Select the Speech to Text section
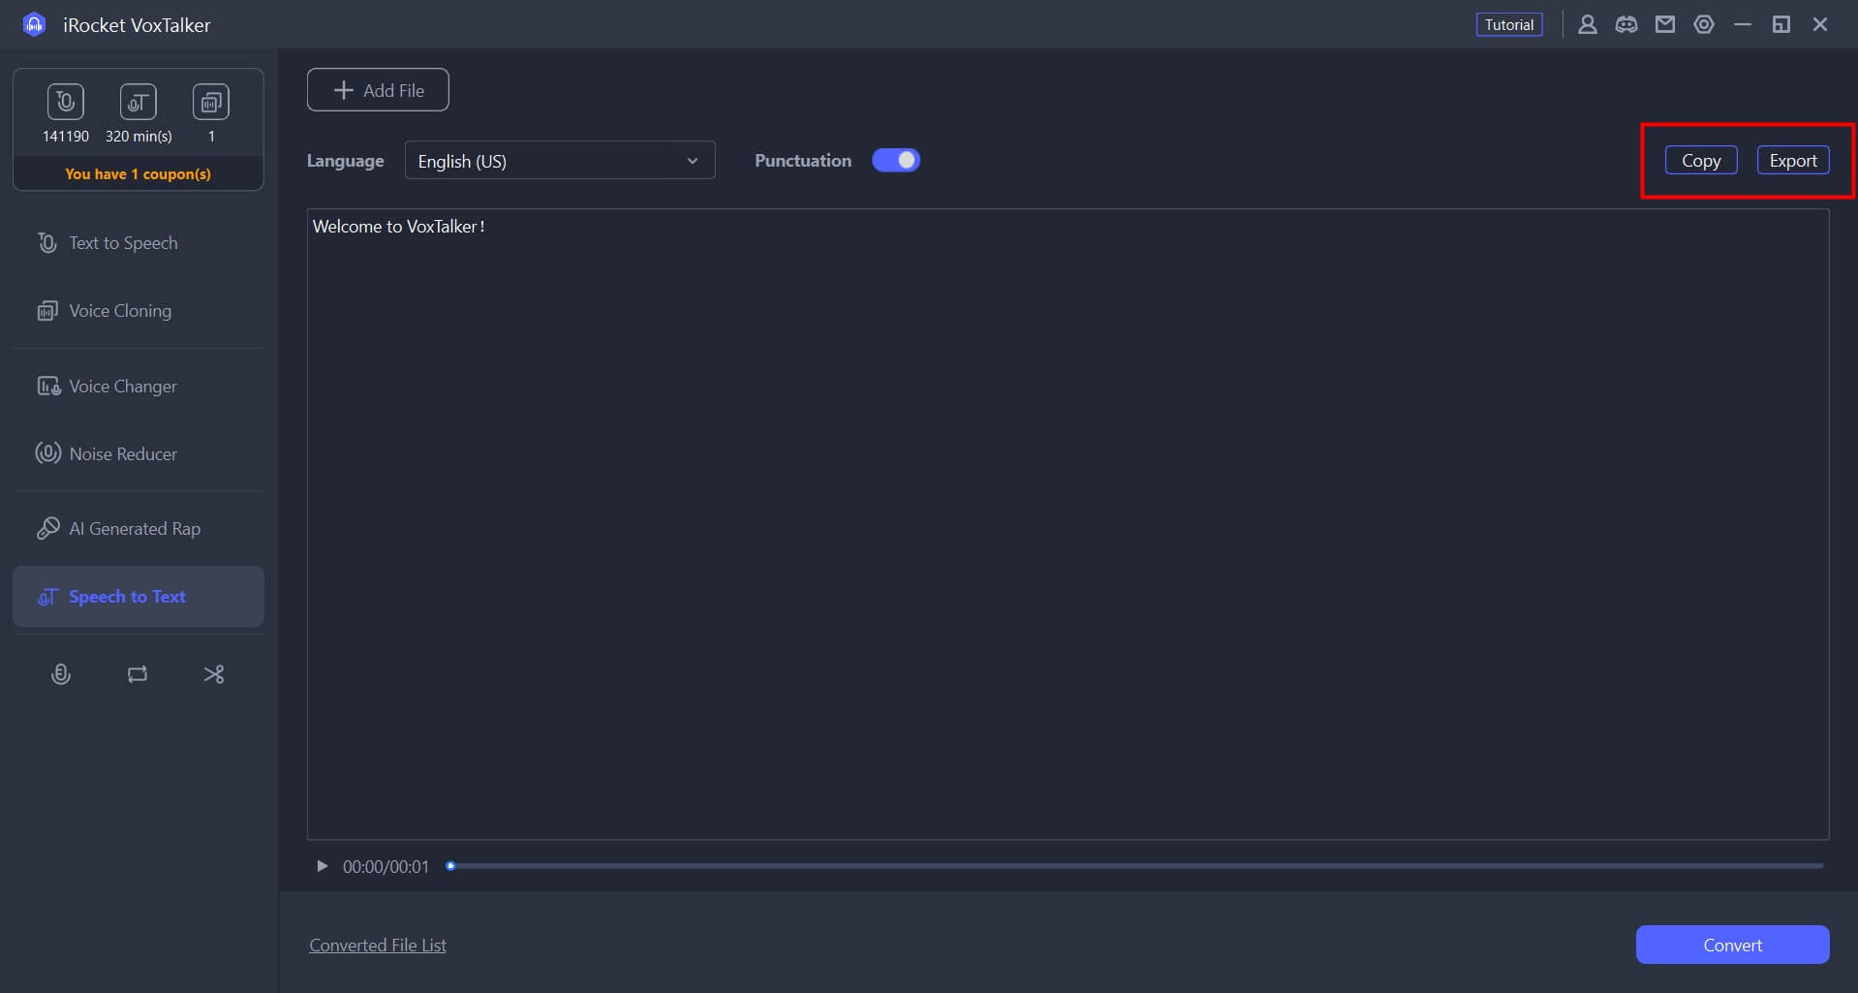 (x=138, y=597)
